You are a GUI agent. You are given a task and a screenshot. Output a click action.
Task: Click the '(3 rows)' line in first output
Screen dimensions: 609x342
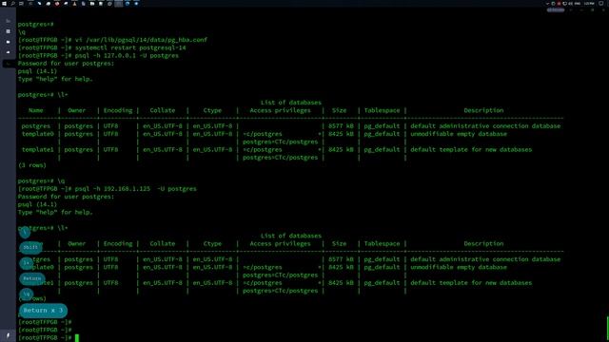(x=32, y=165)
